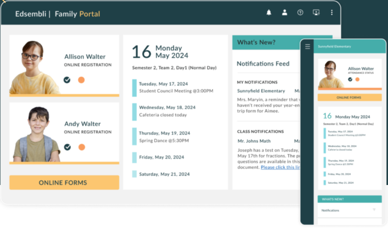Image resolution: width=388 pixels, height=228 pixels.
Task: Click the orange status dot under Allison Walter in desktop view
Action: (x=81, y=80)
